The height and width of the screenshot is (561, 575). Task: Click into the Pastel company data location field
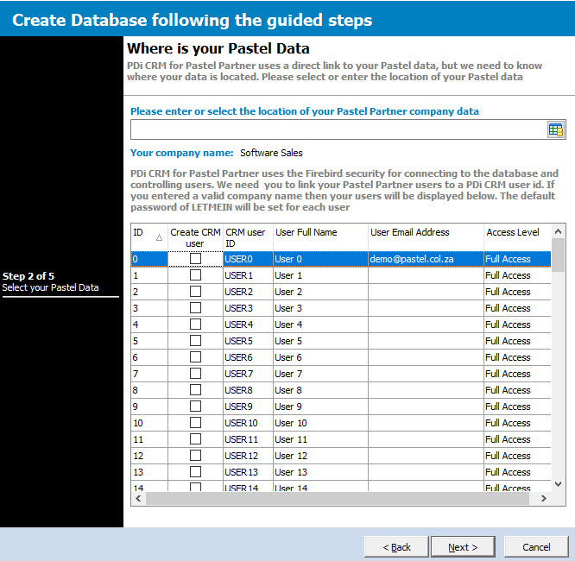338,129
